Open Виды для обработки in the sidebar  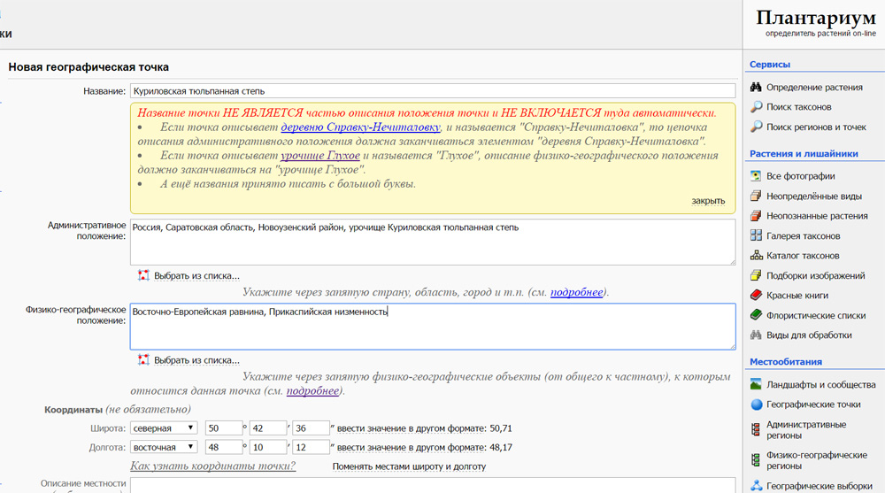pos(809,335)
